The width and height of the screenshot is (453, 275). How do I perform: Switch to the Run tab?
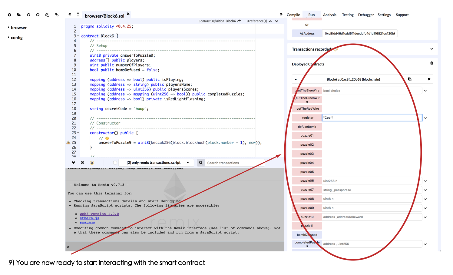point(311,15)
